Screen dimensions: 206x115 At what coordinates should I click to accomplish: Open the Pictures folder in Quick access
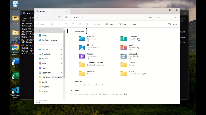click(88, 47)
